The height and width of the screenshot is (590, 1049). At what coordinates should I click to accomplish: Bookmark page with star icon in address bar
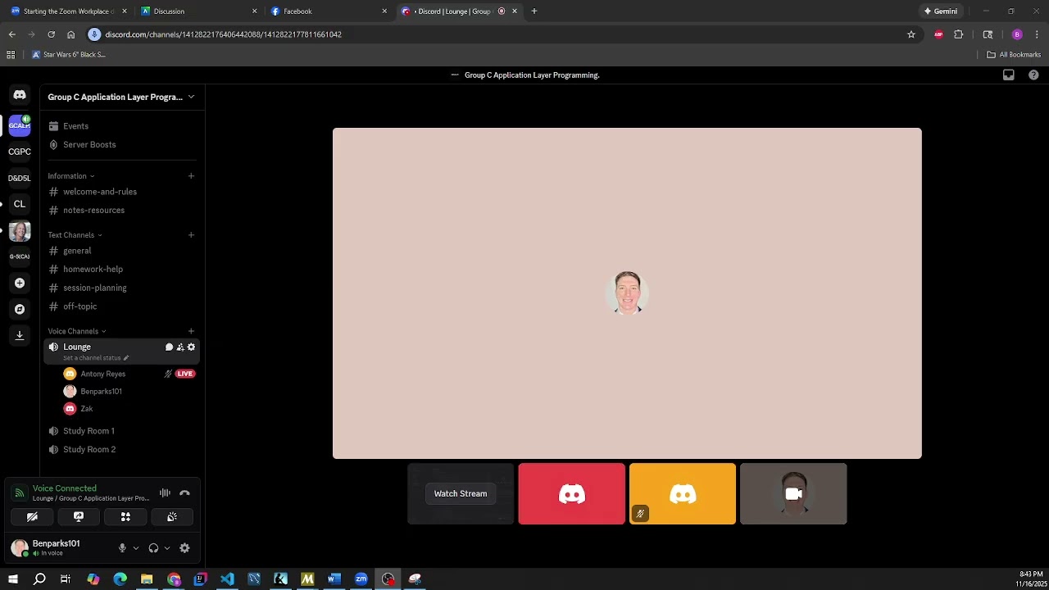910,34
